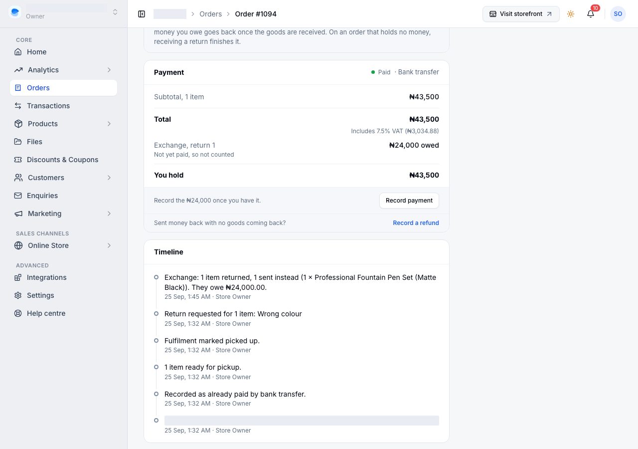Image resolution: width=638 pixels, height=449 pixels.
Task: Click the Discounts & Coupons ticket icon
Action: click(x=18, y=160)
